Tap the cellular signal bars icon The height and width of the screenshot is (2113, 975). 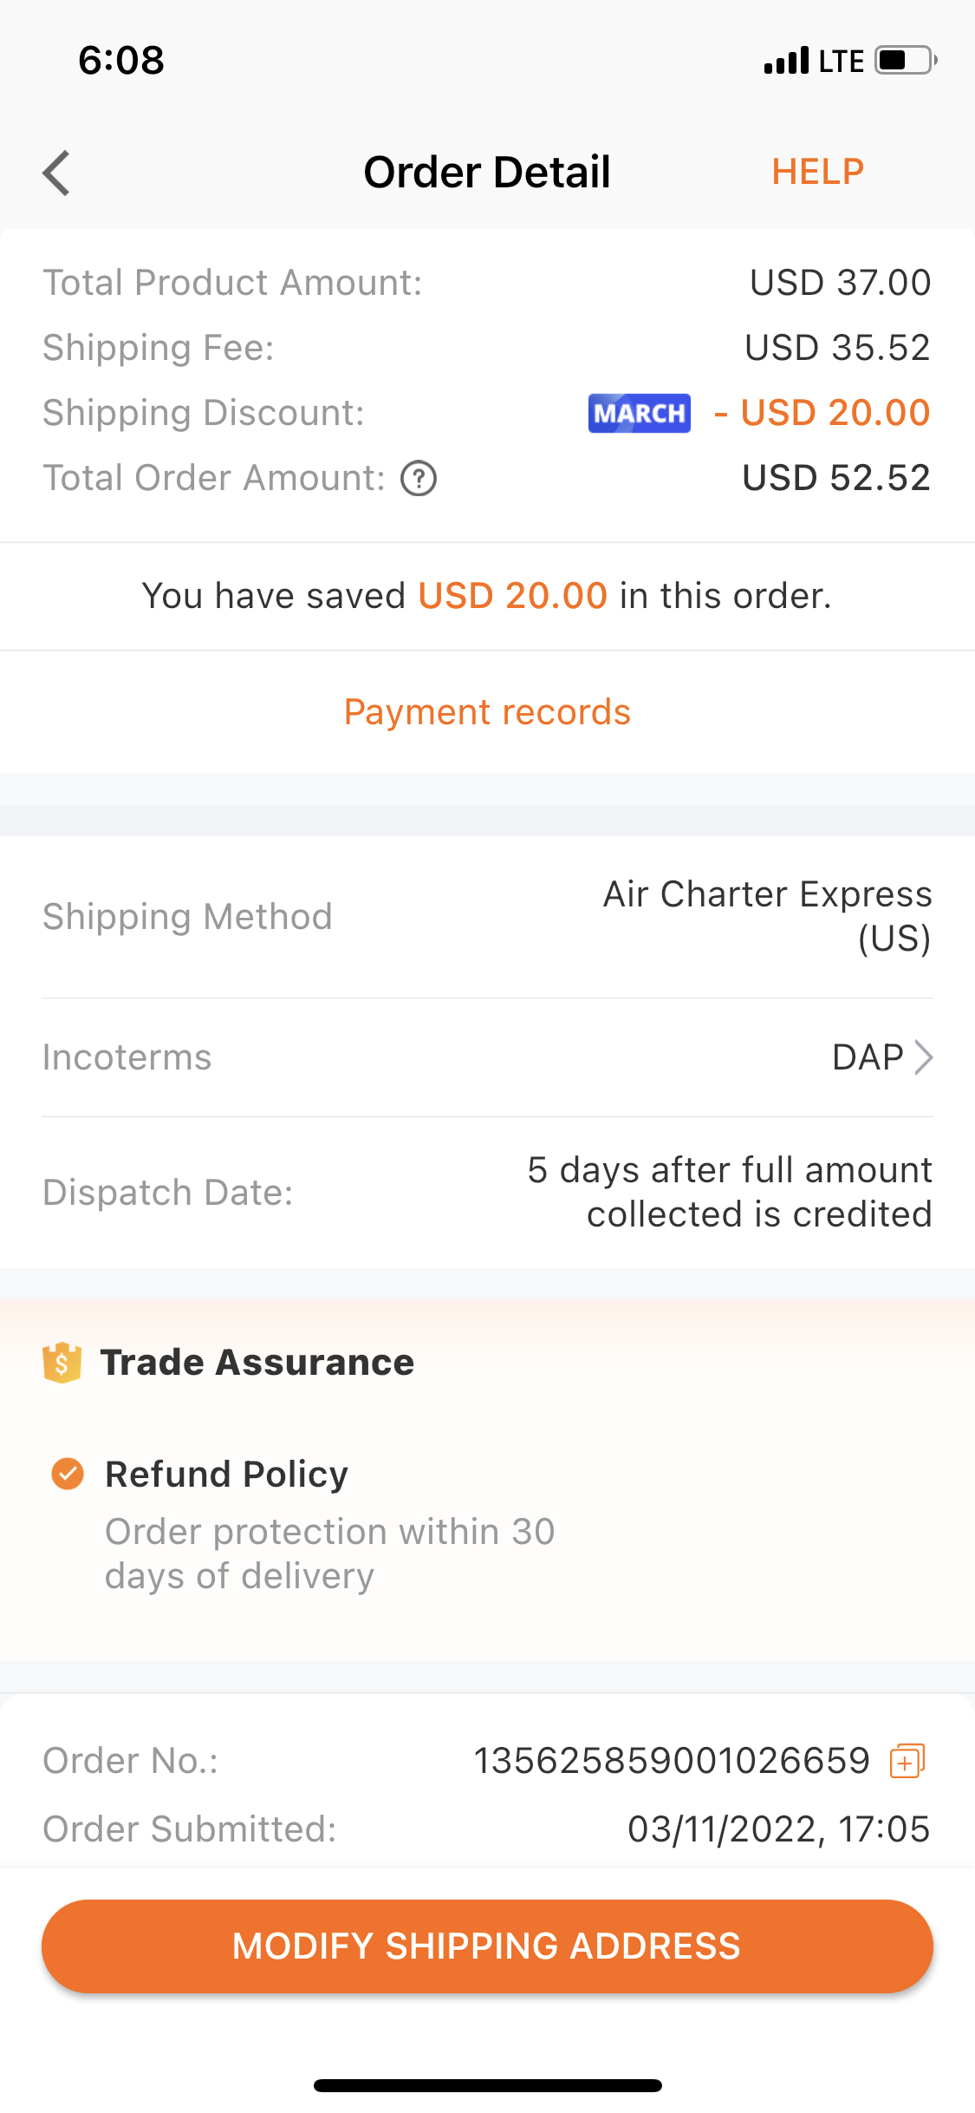(x=786, y=61)
